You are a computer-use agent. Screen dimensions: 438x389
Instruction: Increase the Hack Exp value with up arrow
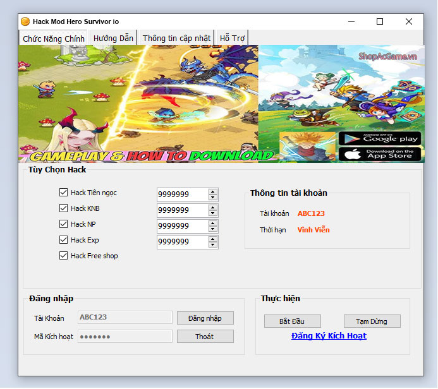point(213,239)
